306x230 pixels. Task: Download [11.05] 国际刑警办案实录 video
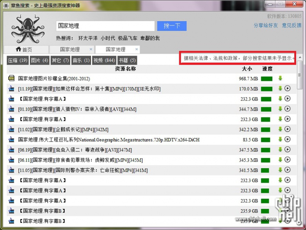point(280,170)
